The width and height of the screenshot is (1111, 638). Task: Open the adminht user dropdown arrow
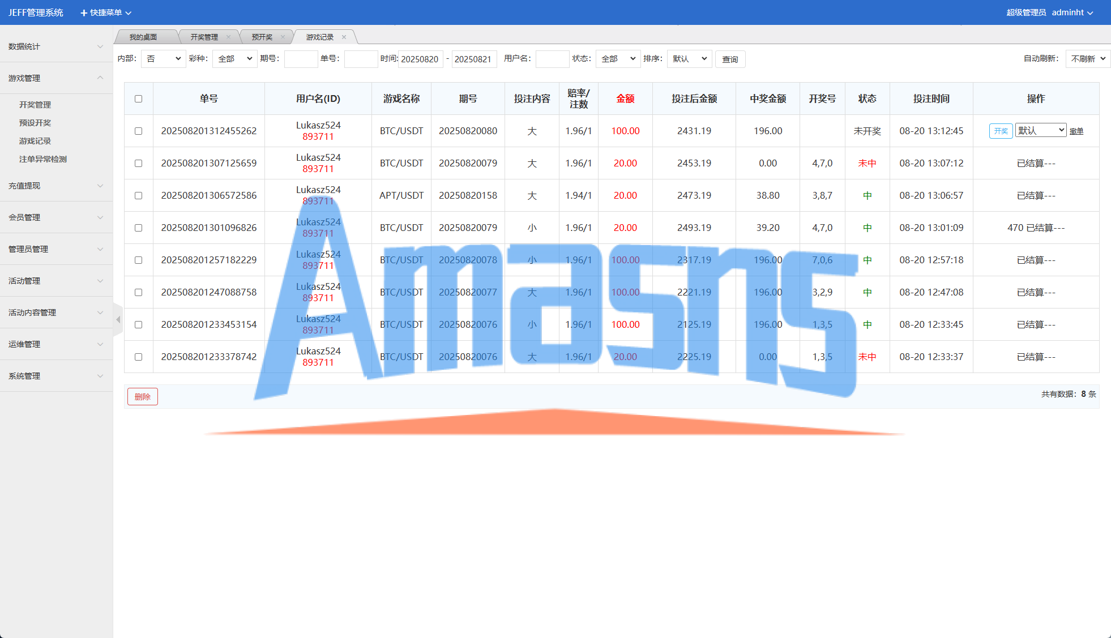[x=1090, y=12]
